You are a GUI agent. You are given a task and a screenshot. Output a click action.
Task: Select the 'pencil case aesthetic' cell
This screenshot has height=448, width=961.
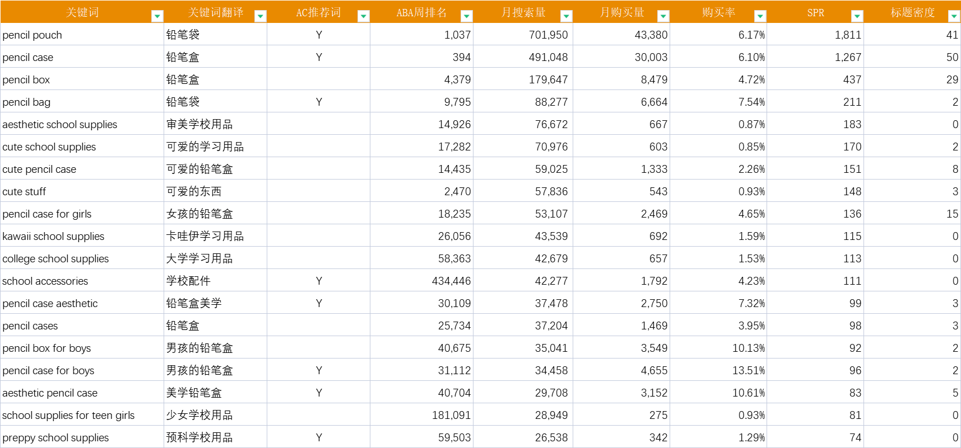82,303
